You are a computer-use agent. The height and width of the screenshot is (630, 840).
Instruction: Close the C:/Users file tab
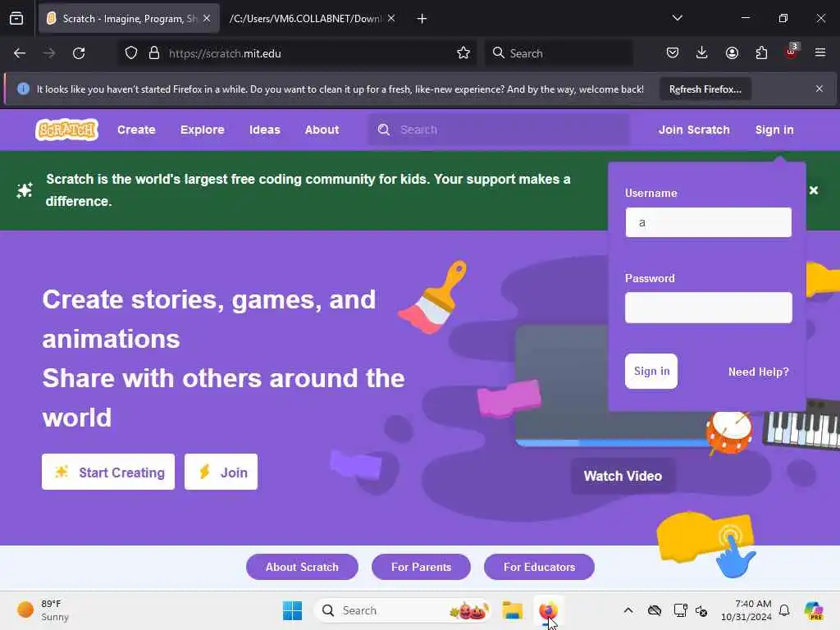(391, 19)
